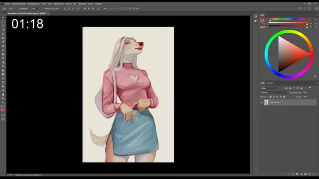Select the Frame tool
Screen dimensions: 319x179
[3, 38]
